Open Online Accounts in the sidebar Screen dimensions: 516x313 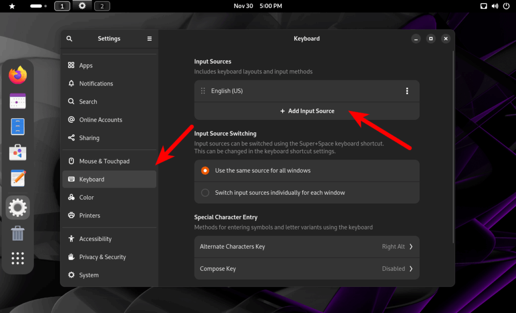(x=109, y=120)
